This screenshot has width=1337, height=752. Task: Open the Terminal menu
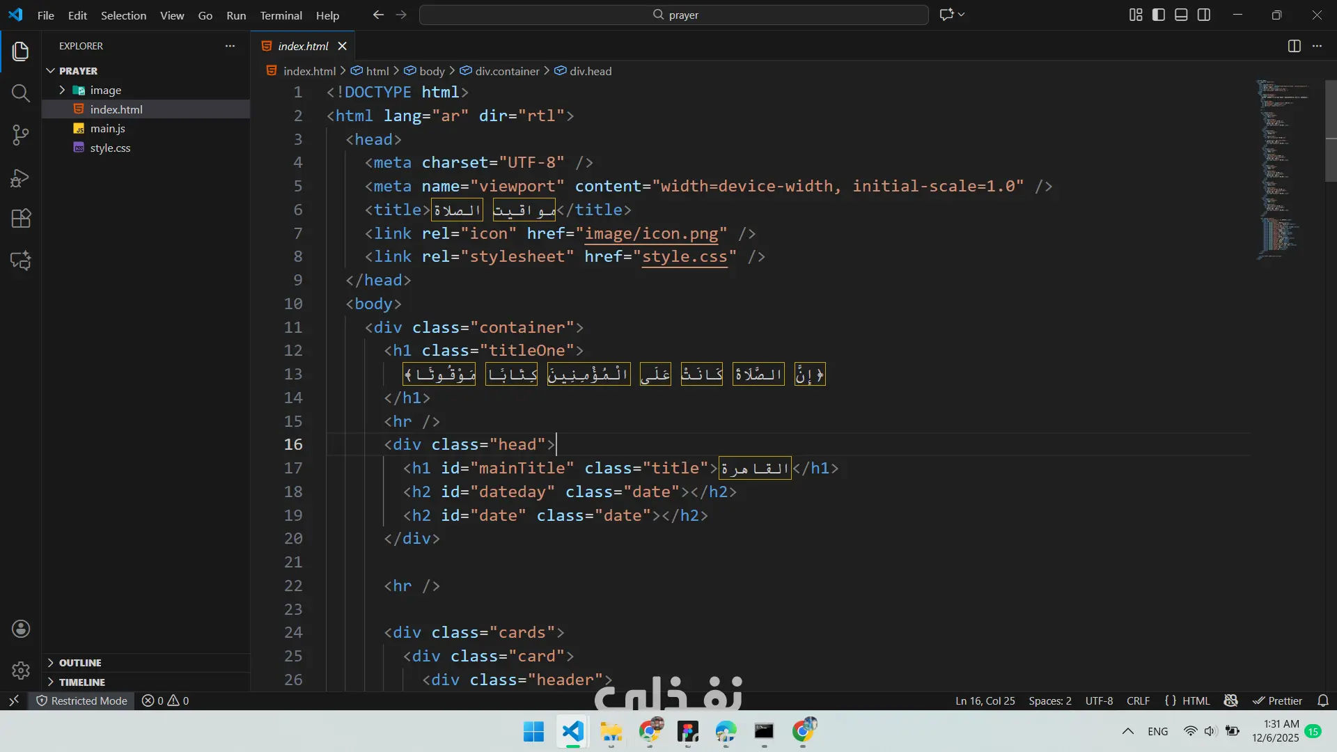pos(281,15)
